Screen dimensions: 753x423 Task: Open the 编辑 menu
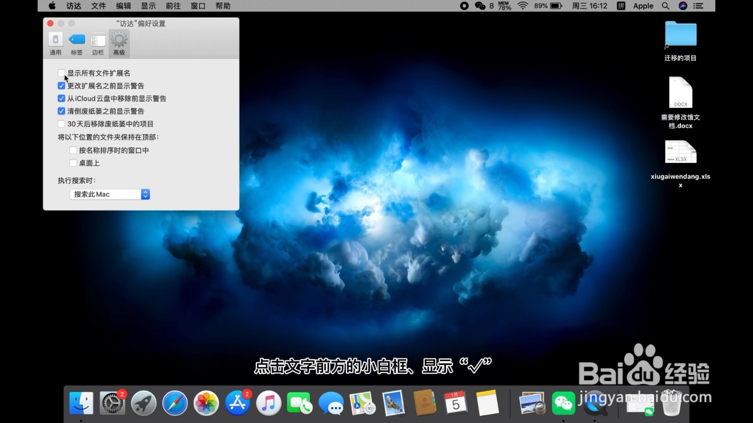(x=123, y=6)
